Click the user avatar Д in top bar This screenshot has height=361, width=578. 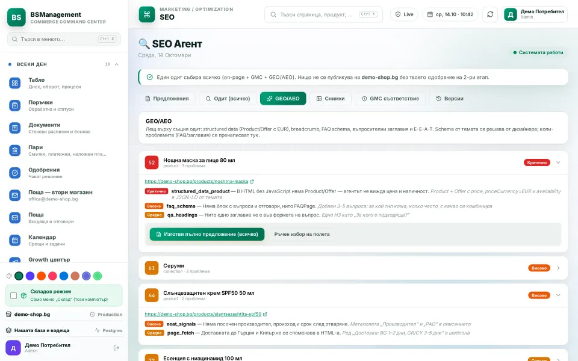click(511, 14)
